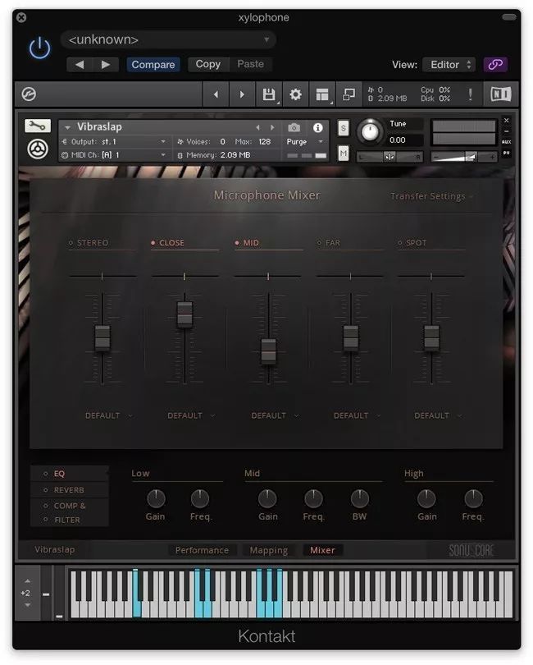The width and height of the screenshot is (533, 665).
Task: Select the Mixer tab
Action: click(322, 550)
